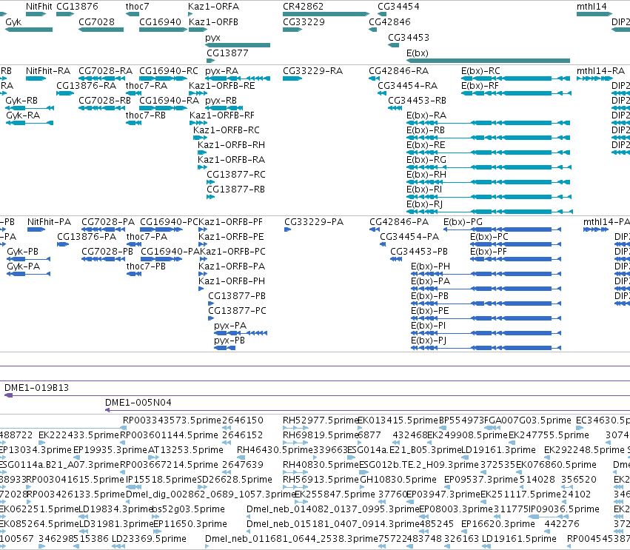Click the E(bx)-PH protein label
This screenshot has height=550, width=630.
pyautogui.click(x=430, y=266)
